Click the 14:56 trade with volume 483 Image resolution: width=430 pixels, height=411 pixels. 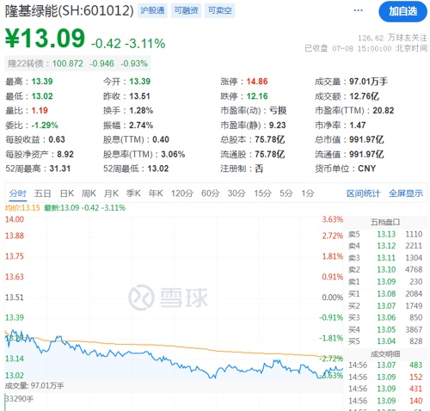tap(385, 365)
